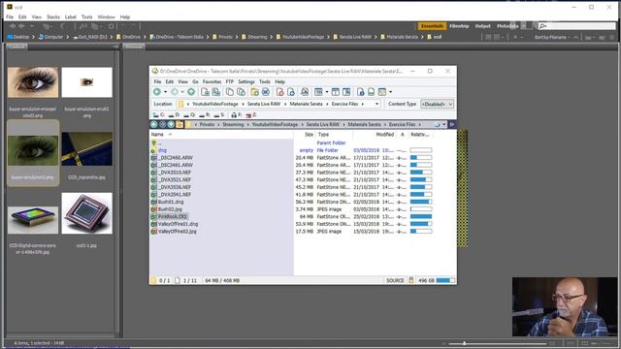Open drive R: from the drive bar
Viewport: 621px width, 349px height.
(x=204, y=115)
